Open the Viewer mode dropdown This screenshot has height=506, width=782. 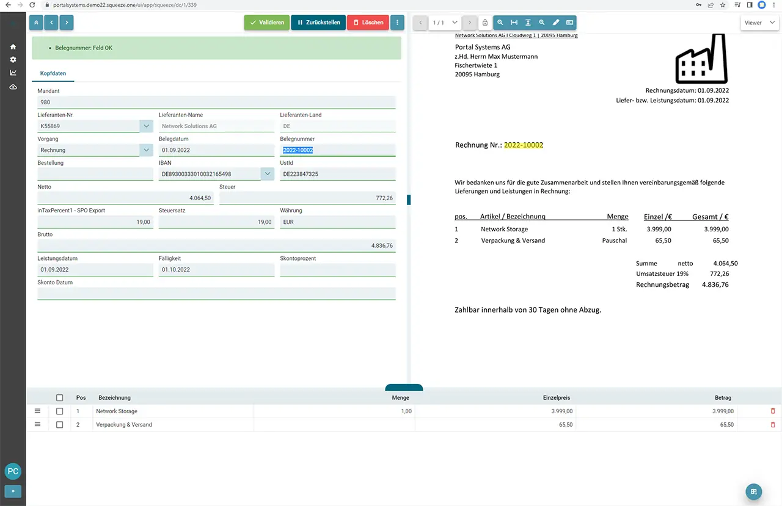(x=759, y=23)
